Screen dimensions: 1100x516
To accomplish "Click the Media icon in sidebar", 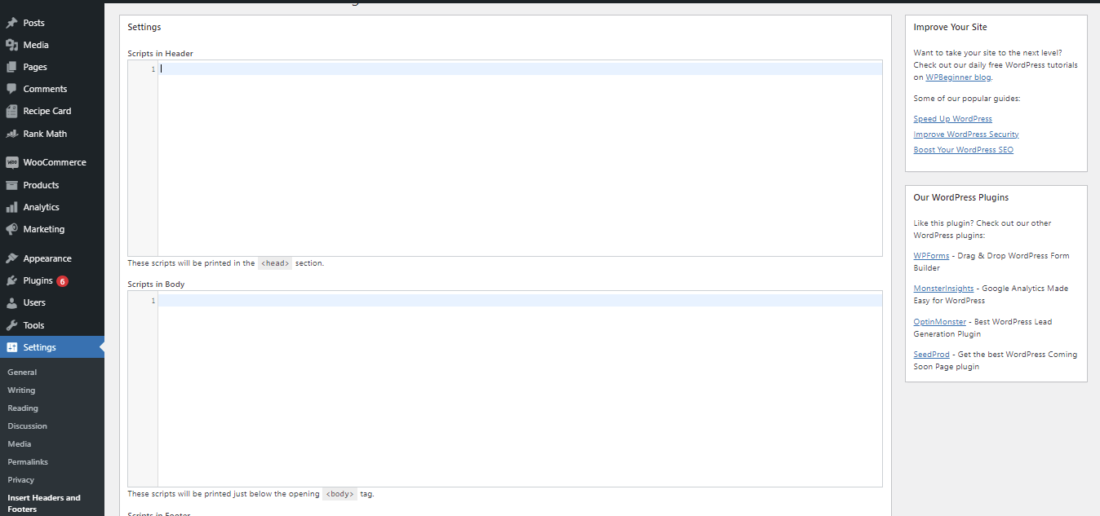I will [11, 45].
